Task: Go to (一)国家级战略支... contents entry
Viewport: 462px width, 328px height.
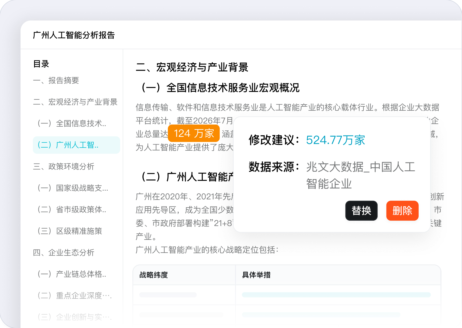Action: tap(73, 188)
